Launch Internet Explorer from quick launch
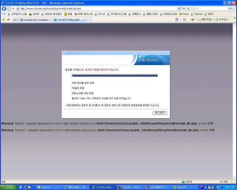The image size is (237, 190). click(x=25, y=187)
